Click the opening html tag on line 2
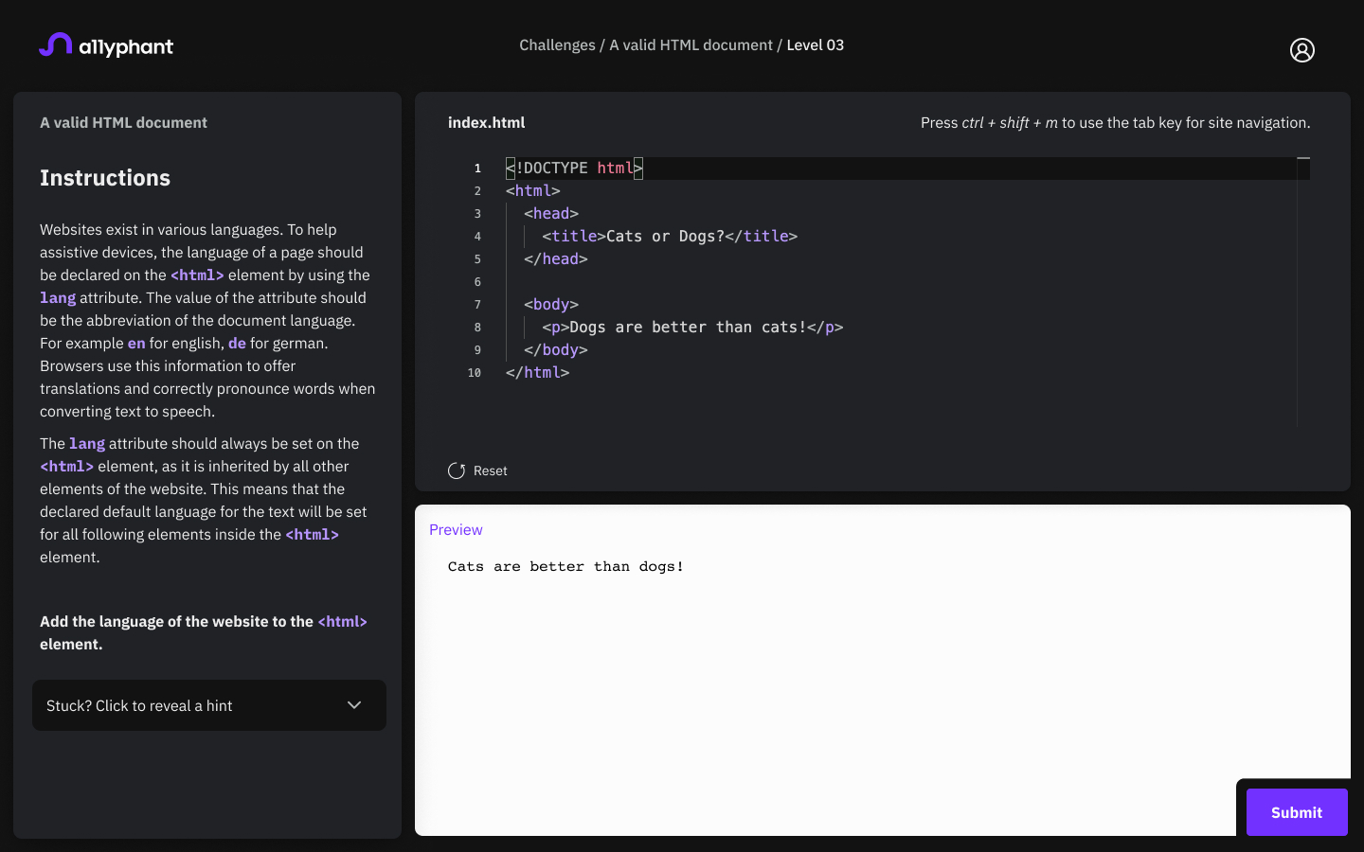This screenshot has width=1364, height=852. point(533,191)
